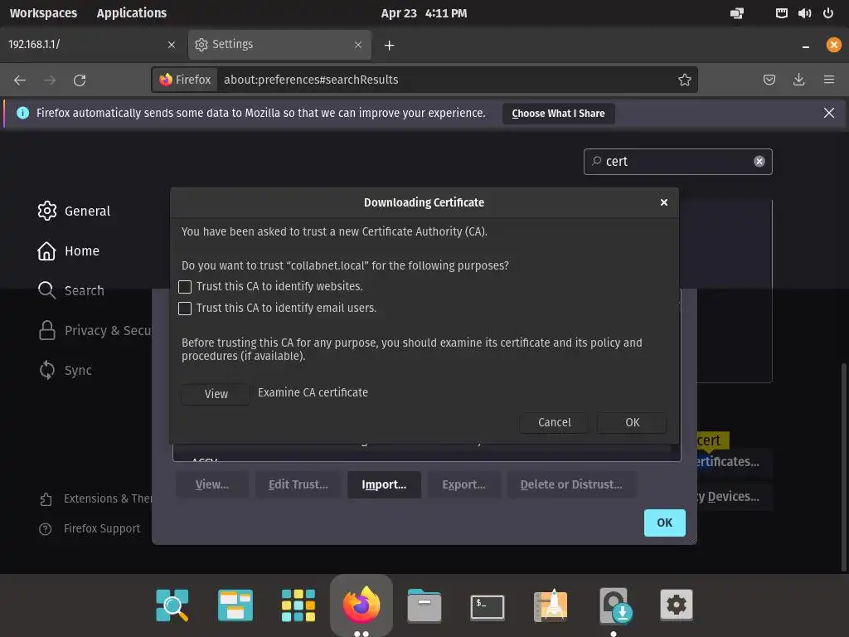This screenshot has height=637, width=849.
Task: Open the workspaces view dock icon
Action: (235, 605)
